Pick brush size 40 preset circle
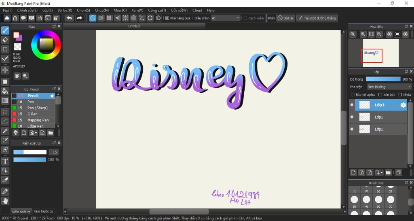Image resolution: width=414 pixels, height=221 pixels. [366, 200]
